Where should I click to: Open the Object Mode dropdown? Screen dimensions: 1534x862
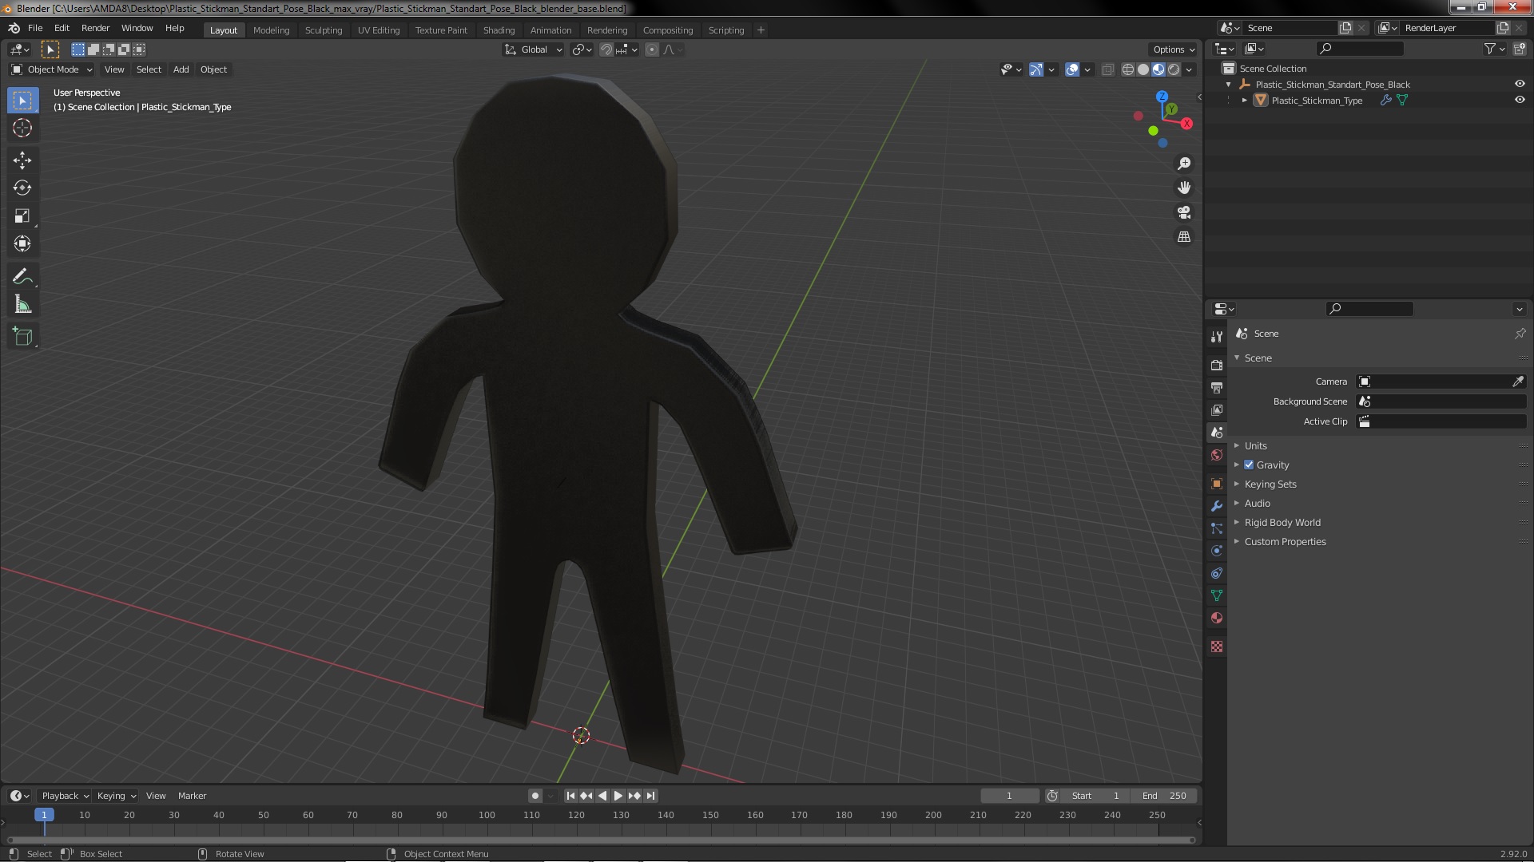click(53, 70)
